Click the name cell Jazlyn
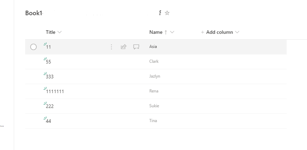The image size is (307, 150). coord(155,76)
